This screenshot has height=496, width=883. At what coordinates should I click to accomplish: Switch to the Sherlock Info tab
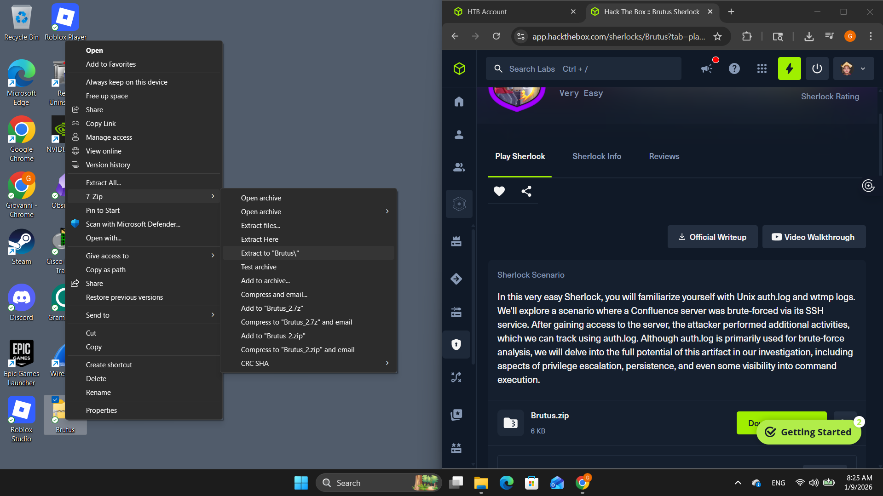click(x=597, y=156)
